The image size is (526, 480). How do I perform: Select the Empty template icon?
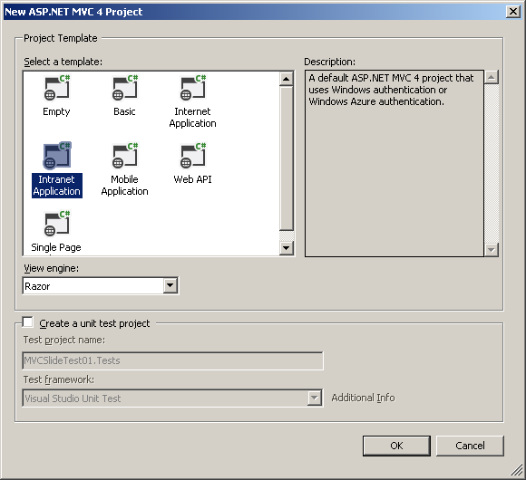[x=57, y=88]
